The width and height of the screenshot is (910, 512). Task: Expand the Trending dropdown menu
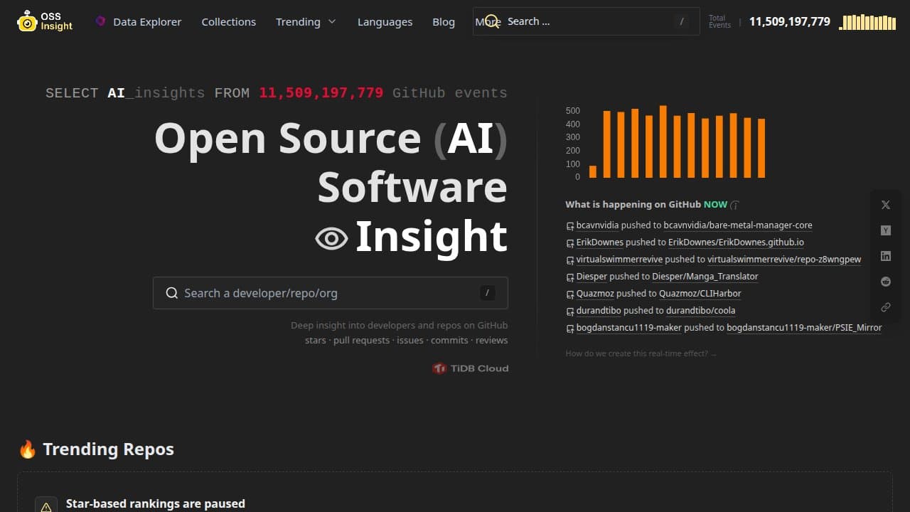click(x=306, y=22)
